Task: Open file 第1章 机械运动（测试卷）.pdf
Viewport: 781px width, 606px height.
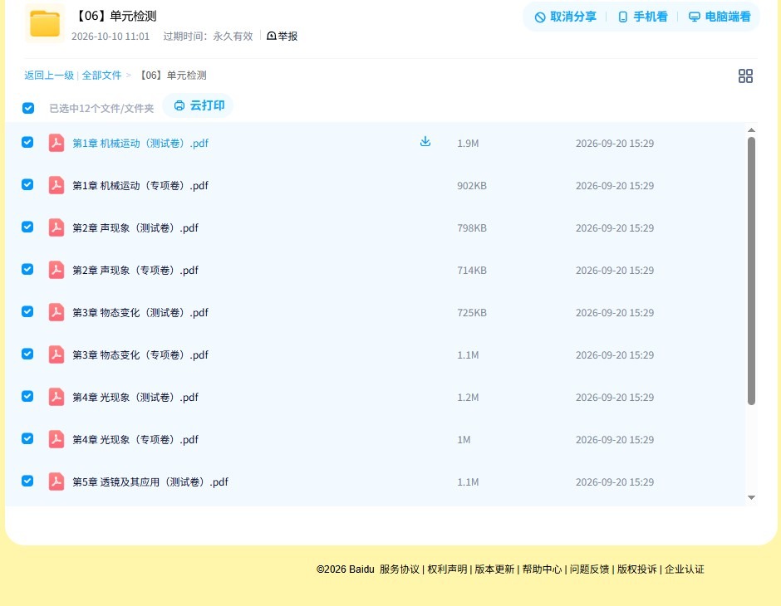Action: click(x=140, y=144)
